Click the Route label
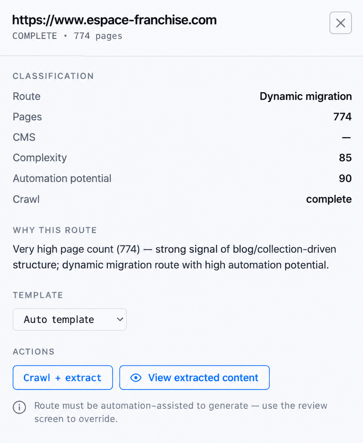 (x=26, y=97)
